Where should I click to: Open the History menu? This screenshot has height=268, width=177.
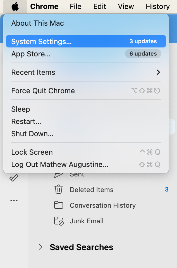pos(157,7)
